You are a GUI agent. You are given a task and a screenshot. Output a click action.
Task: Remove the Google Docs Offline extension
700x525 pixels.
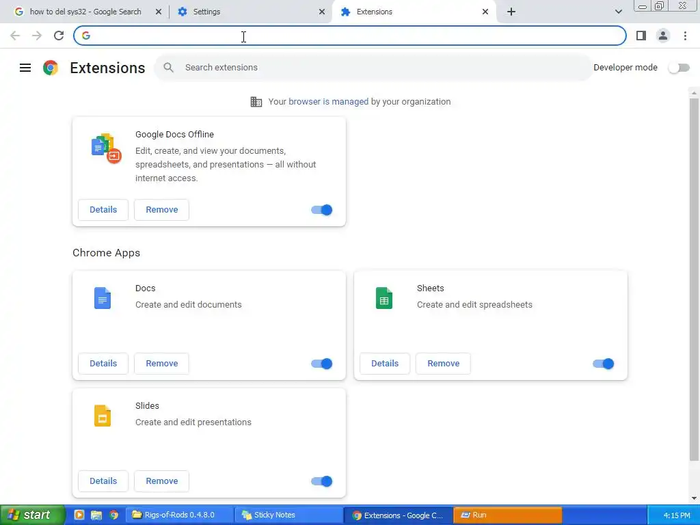pyautogui.click(x=161, y=210)
